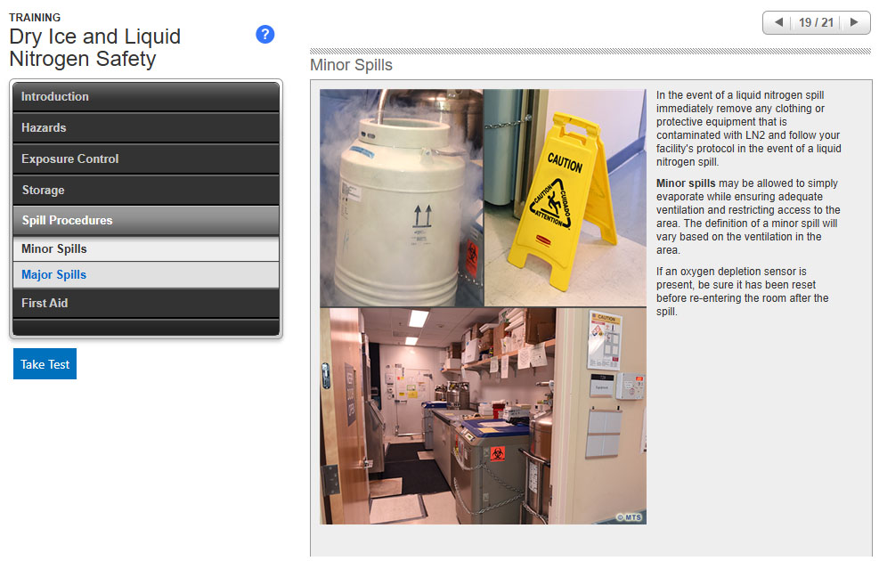Click the 19 / 21 page counter
879x561 pixels.
coord(816,22)
